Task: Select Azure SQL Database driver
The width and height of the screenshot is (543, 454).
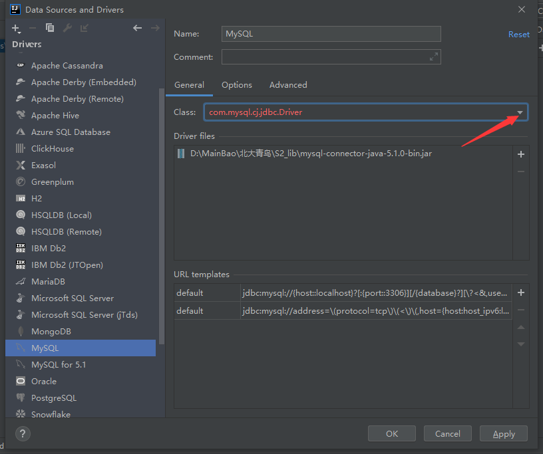Action: point(81,132)
